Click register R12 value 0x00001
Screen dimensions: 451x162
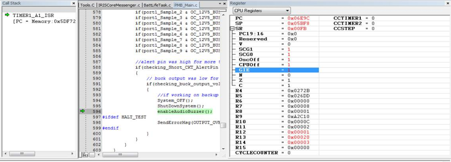click(299, 132)
